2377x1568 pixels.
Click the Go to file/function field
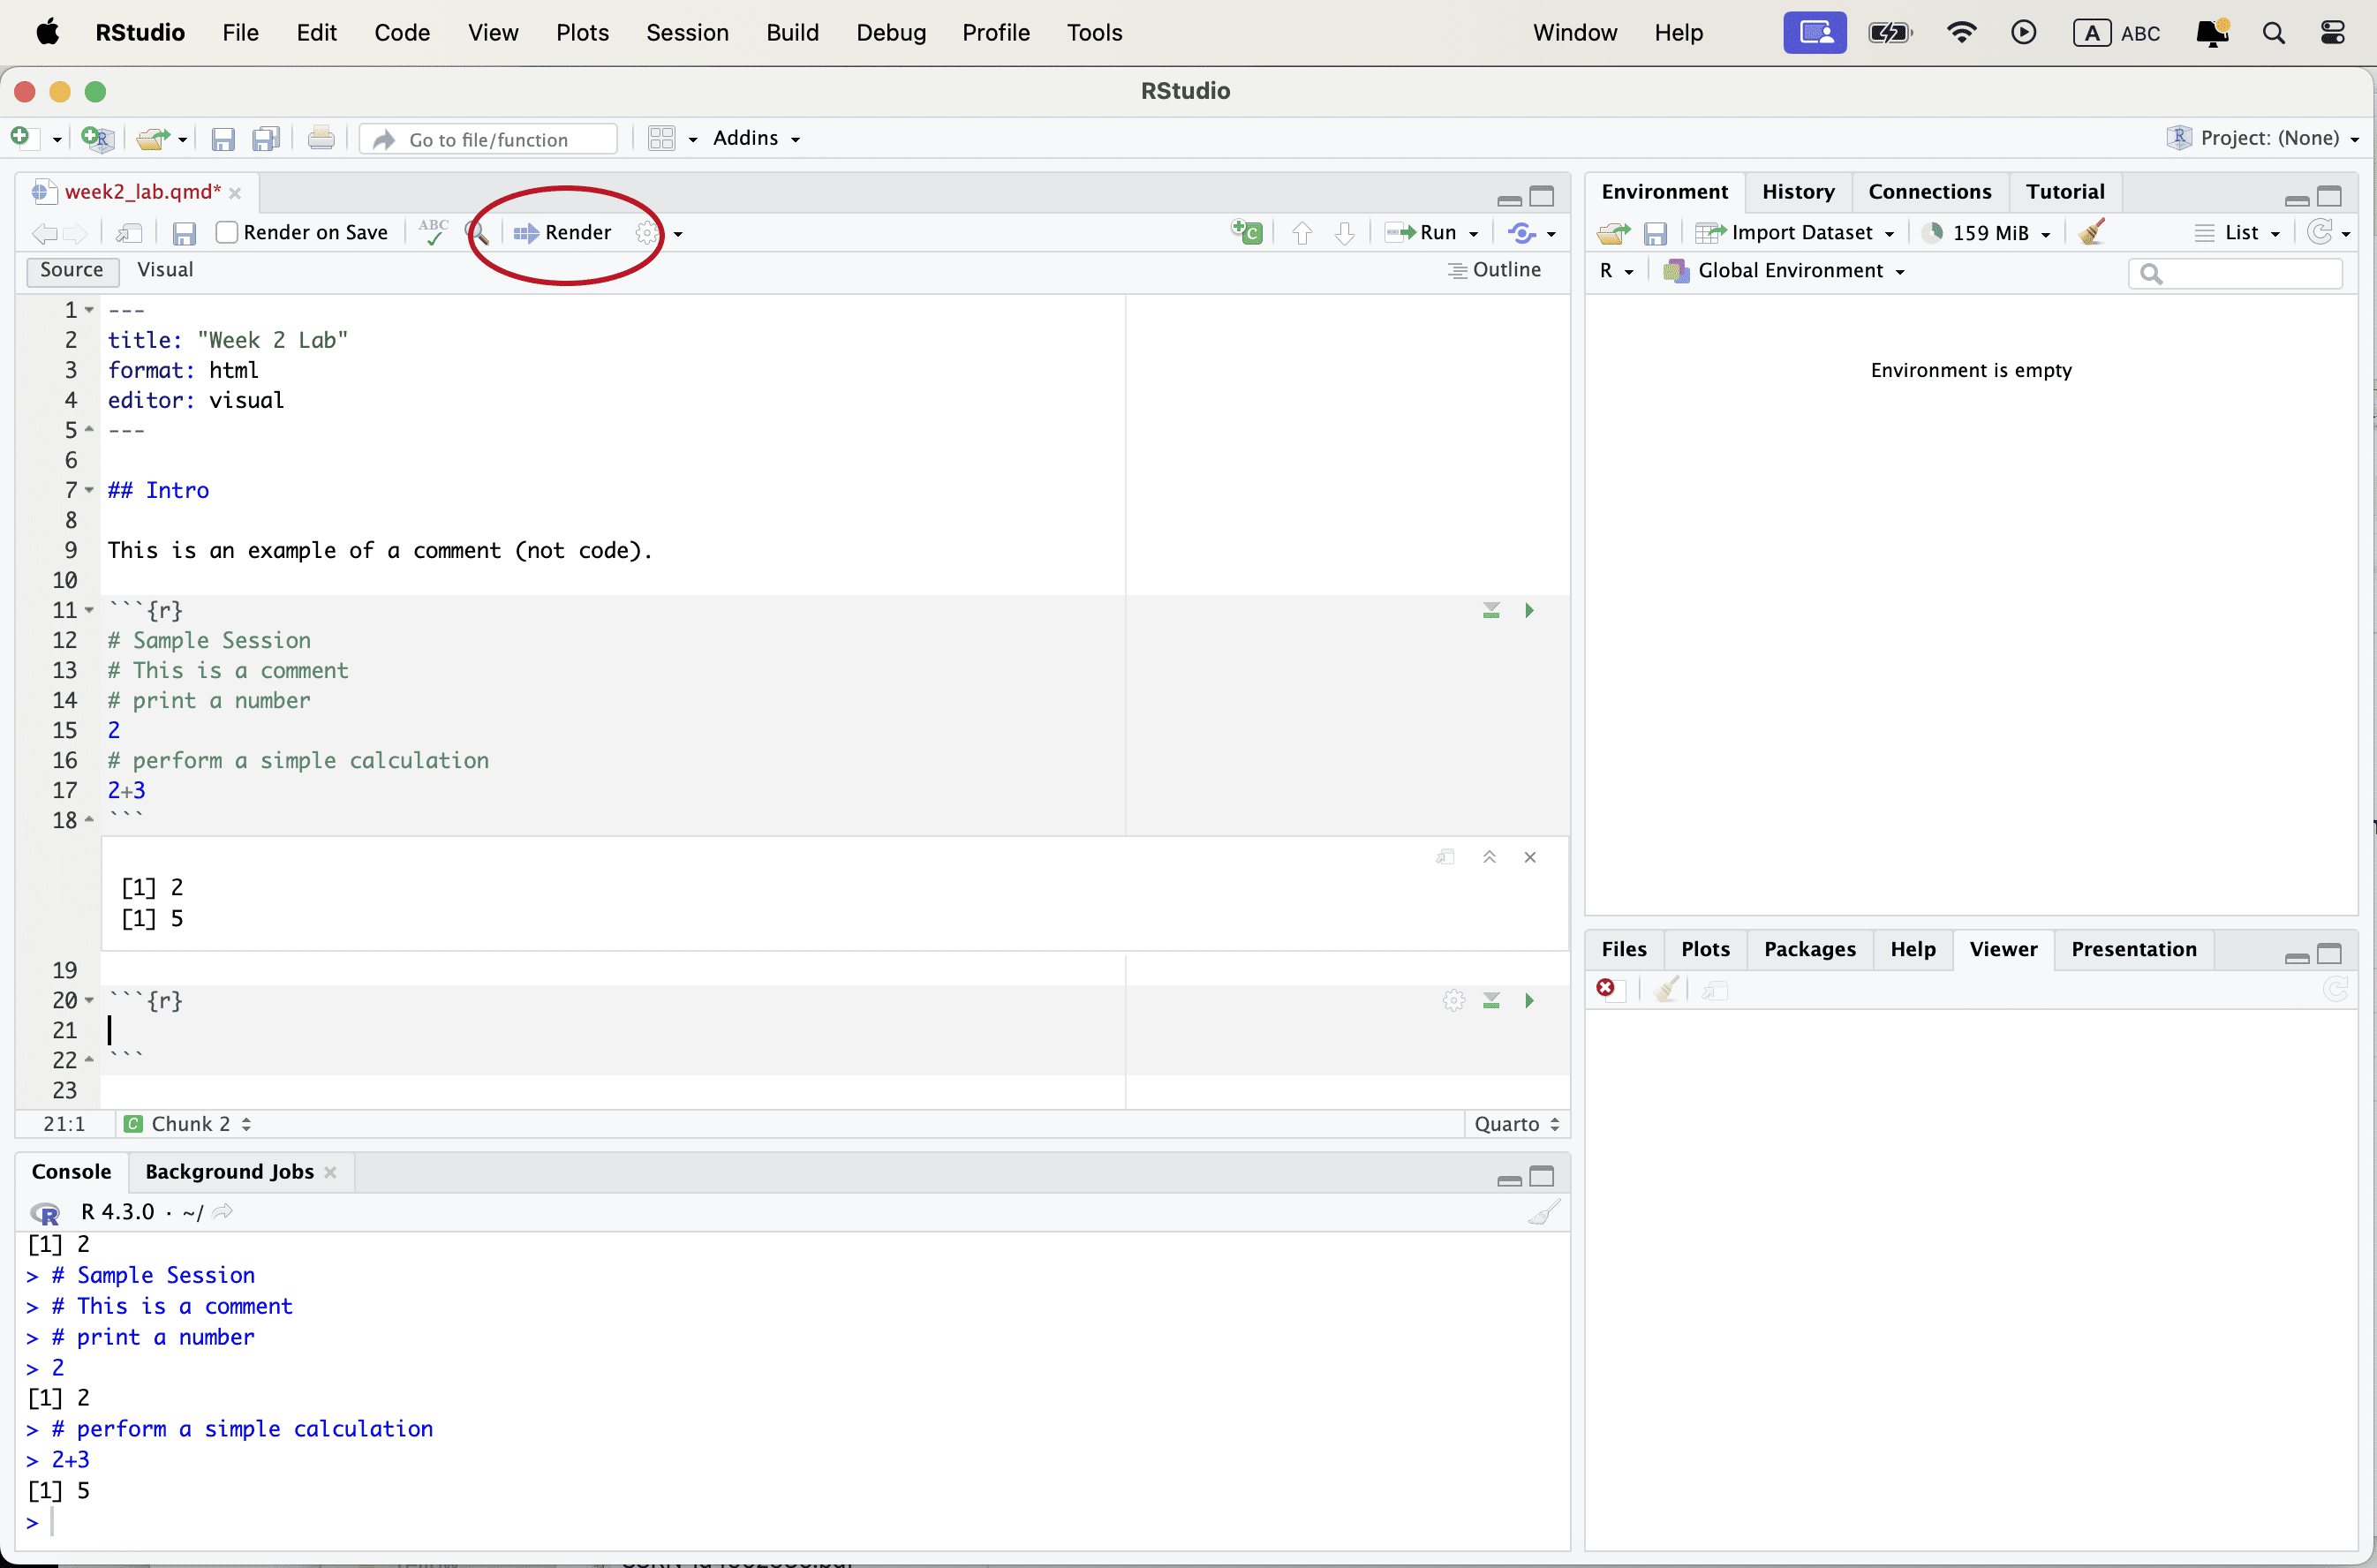[488, 139]
